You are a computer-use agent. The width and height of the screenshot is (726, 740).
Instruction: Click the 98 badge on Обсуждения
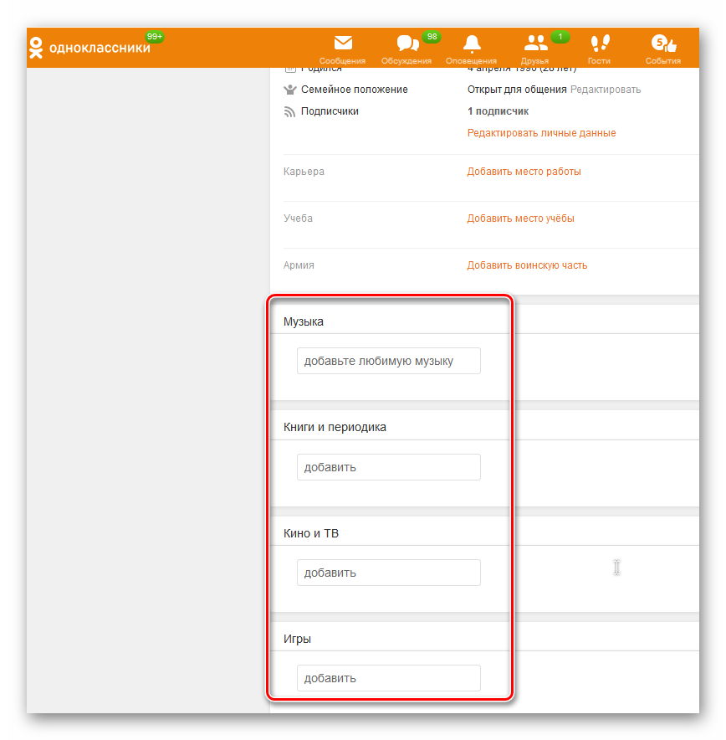click(432, 37)
